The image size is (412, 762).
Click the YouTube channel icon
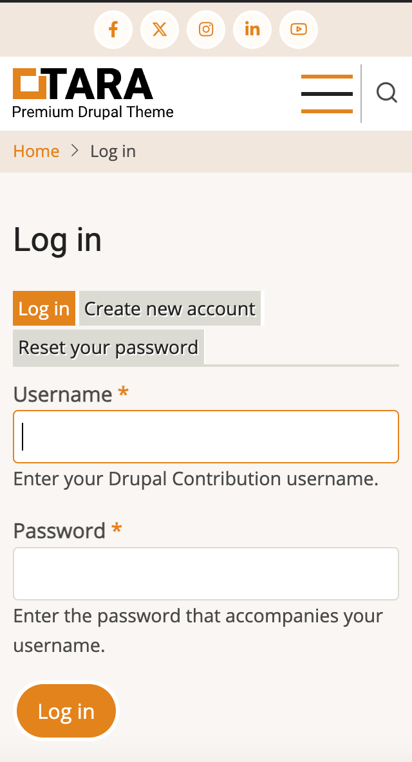point(299,29)
